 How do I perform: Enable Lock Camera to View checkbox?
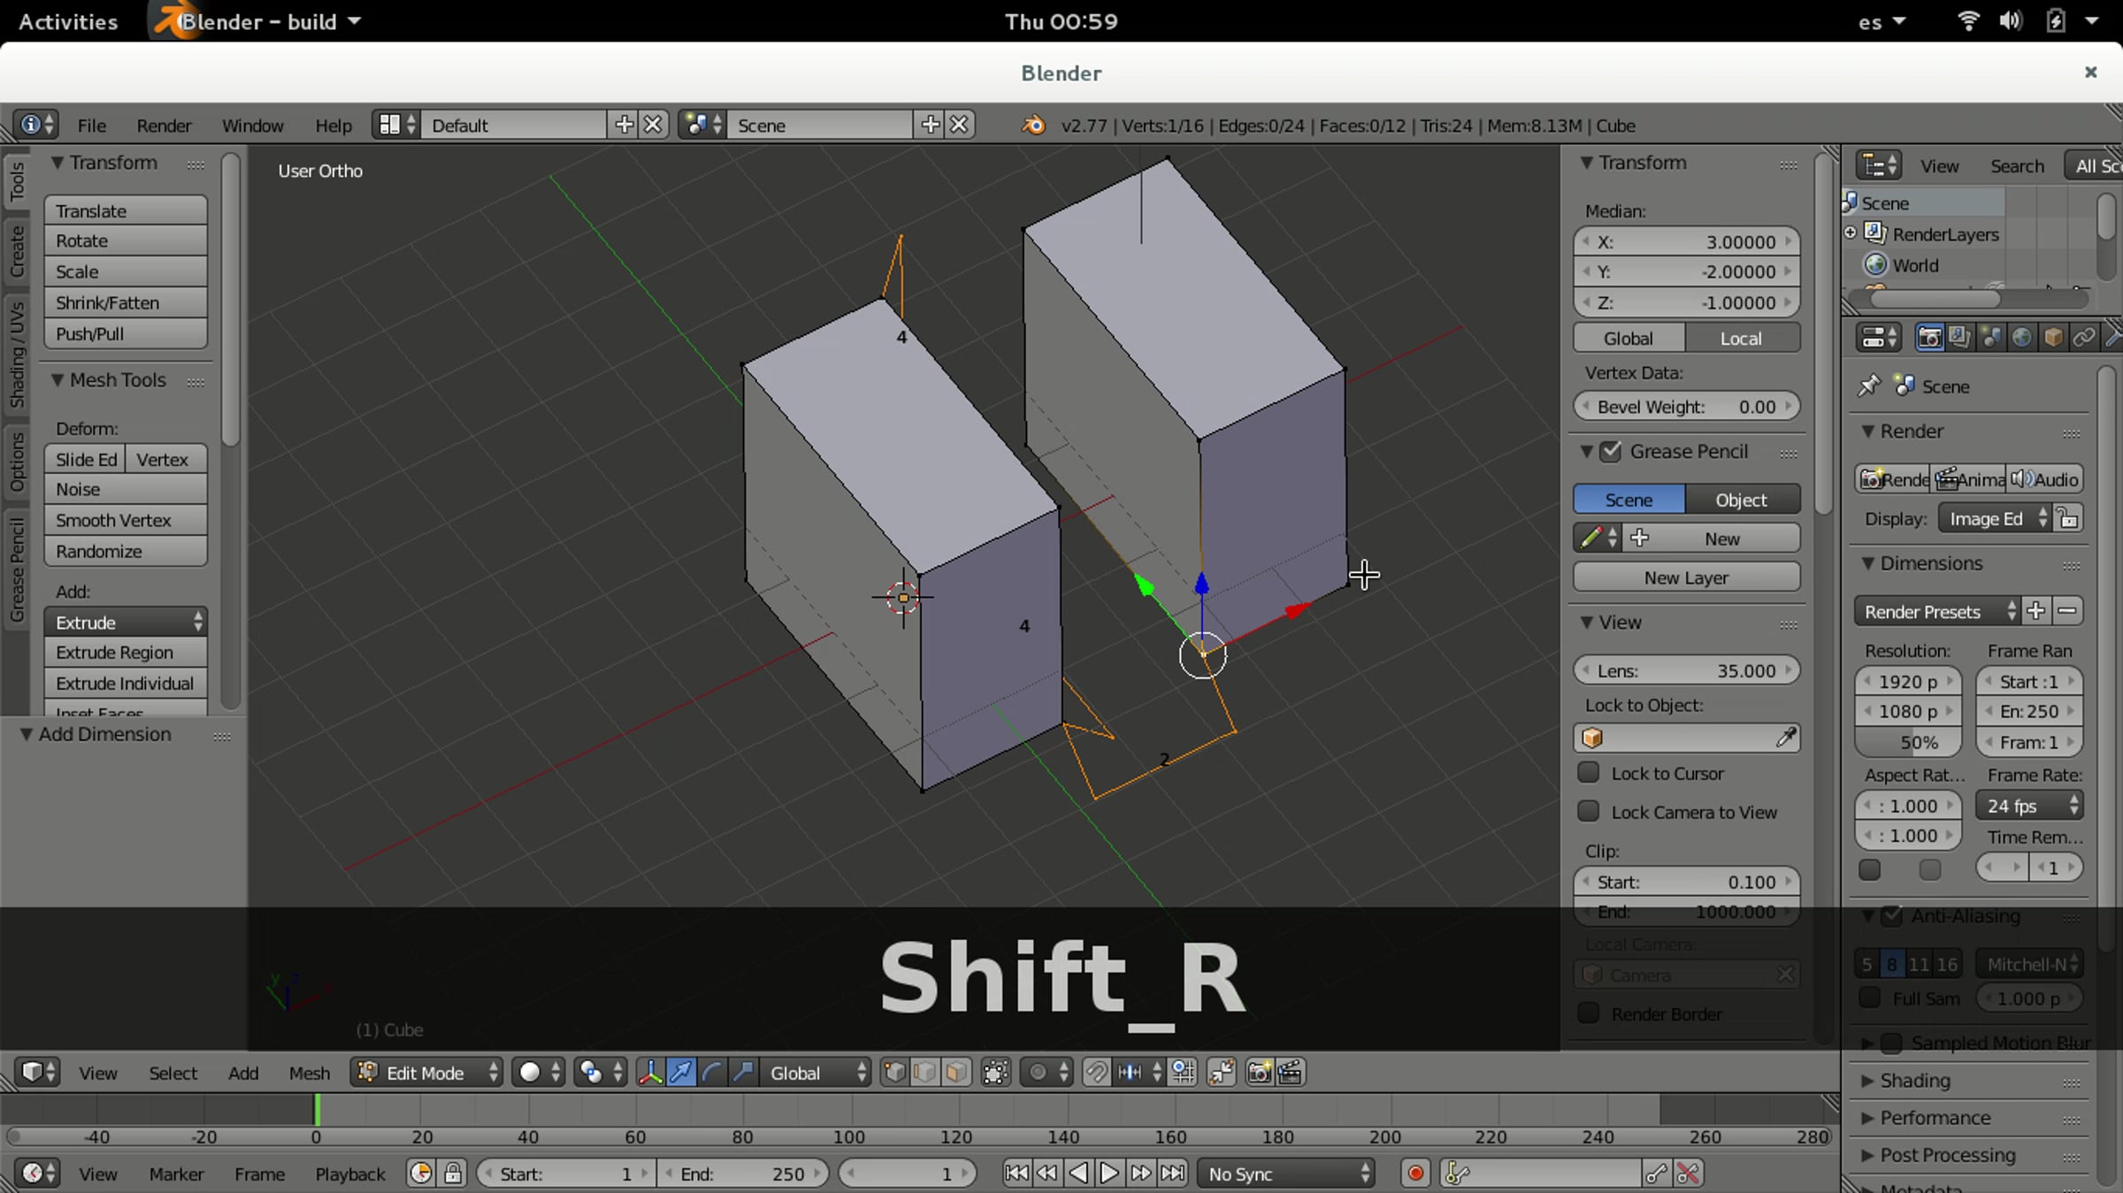tap(1589, 811)
